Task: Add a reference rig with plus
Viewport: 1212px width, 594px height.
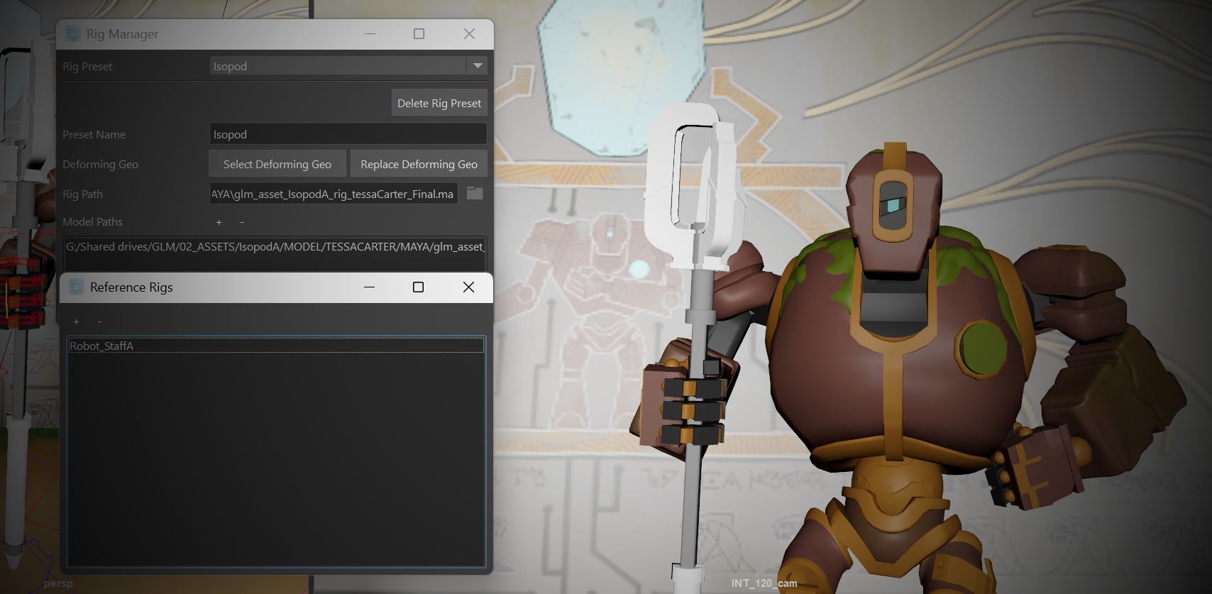Action: [76, 321]
